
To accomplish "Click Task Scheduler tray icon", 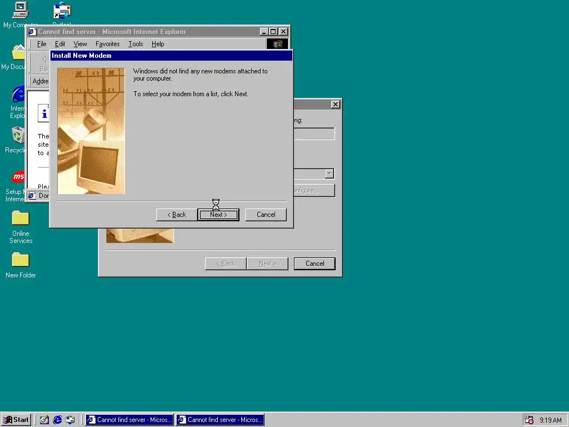I will pyautogui.click(x=529, y=420).
